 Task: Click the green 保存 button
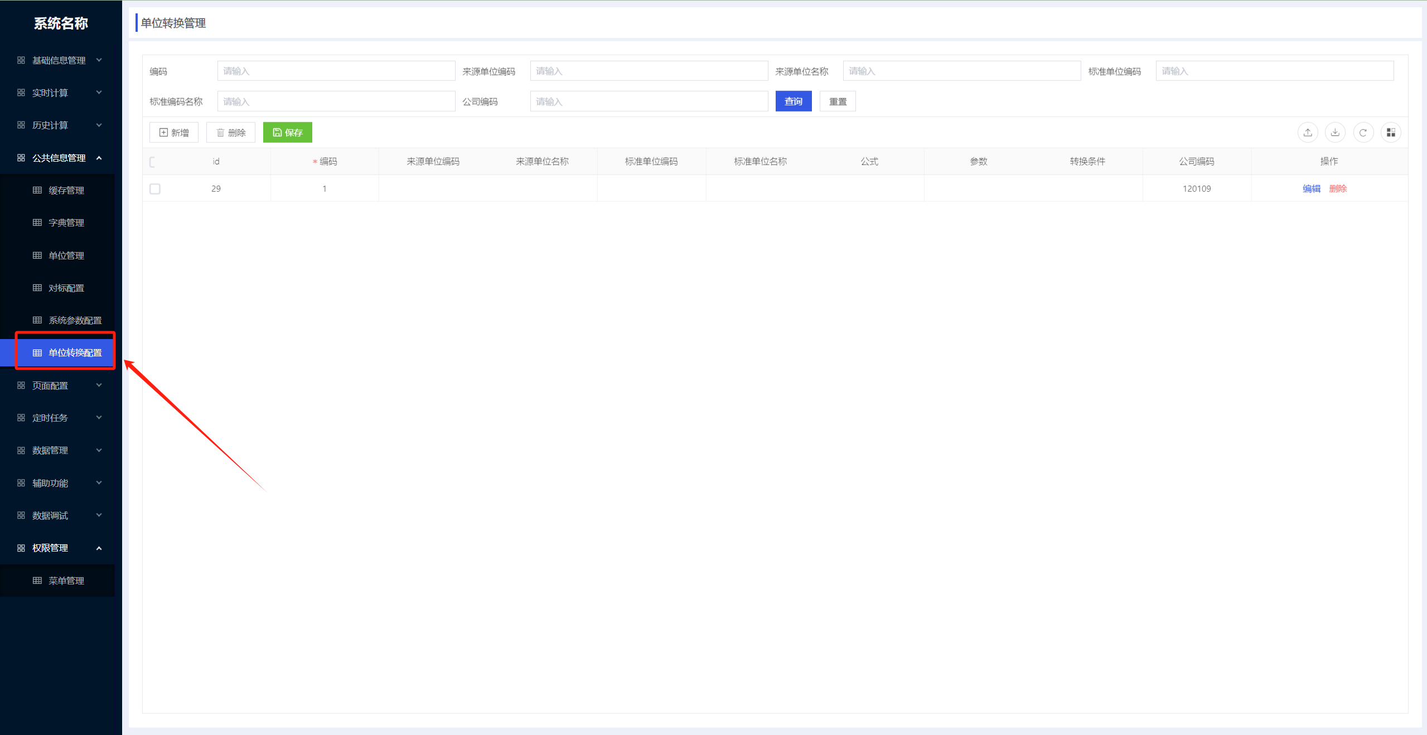pyautogui.click(x=288, y=133)
